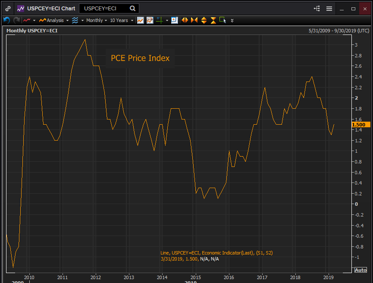373x283 pixels.
Task: Undo the last chart action
Action: [6, 20]
